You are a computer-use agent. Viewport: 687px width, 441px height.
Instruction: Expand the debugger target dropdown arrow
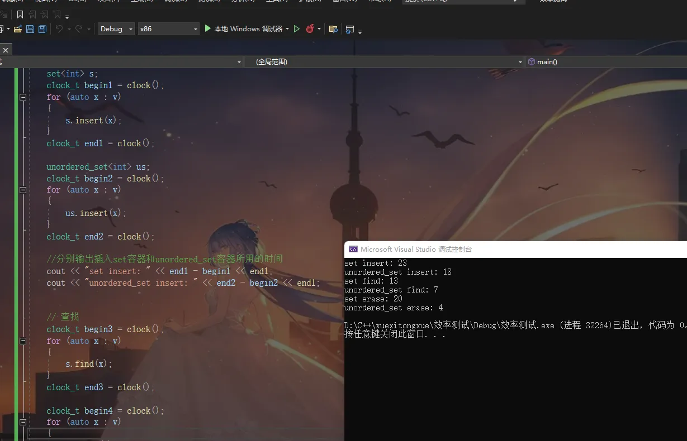coord(287,29)
